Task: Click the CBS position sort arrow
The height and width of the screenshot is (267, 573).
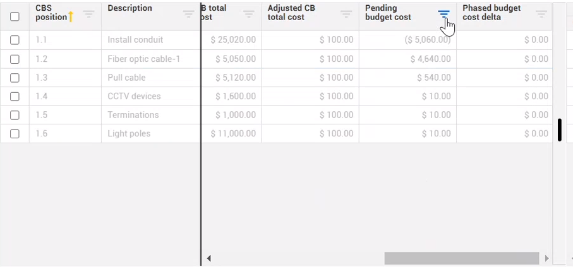Action: [71, 17]
